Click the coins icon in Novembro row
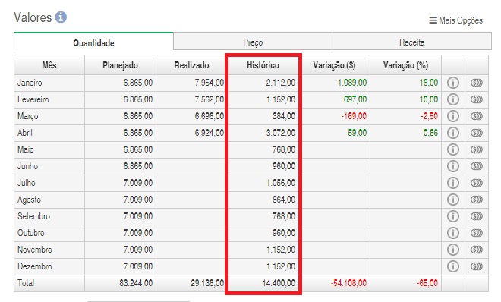501x302 pixels. 477,250
